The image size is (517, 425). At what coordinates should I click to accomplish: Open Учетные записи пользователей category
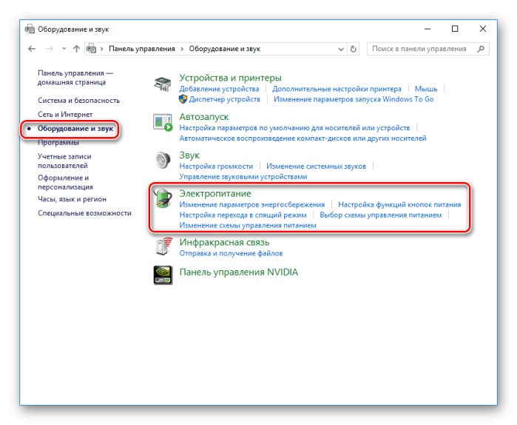[x=64, y=161]
